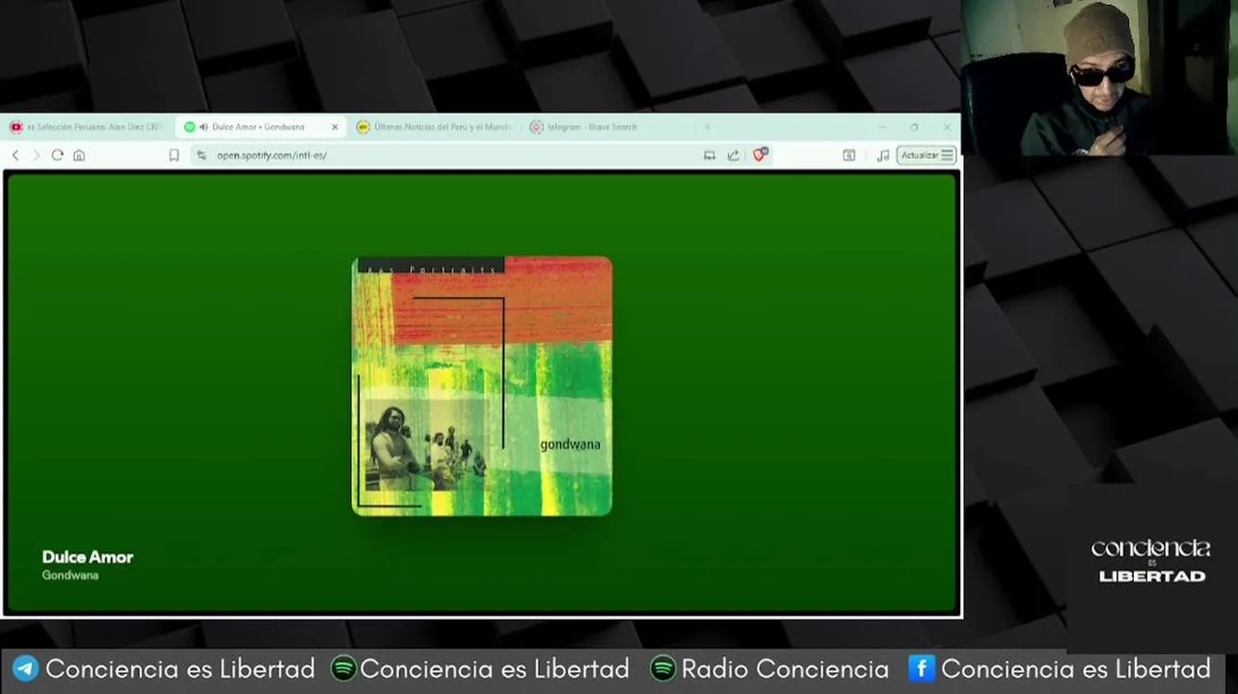Open a new tab with plus button
This screenshot has height=694, width=1238.
707,127
